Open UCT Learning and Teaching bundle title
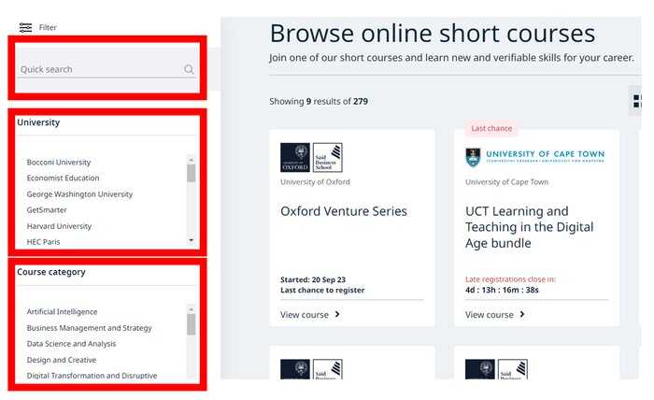 pos(530,227)
